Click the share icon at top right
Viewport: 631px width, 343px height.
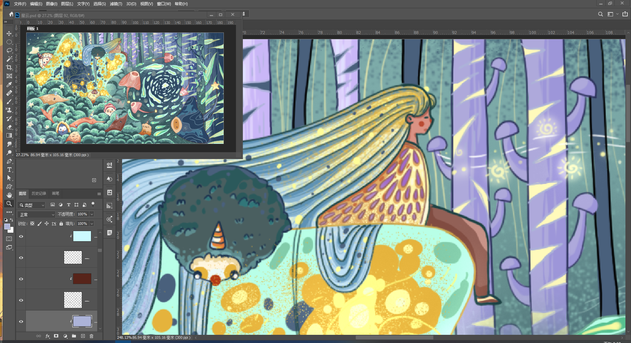[x=625, y=14]
